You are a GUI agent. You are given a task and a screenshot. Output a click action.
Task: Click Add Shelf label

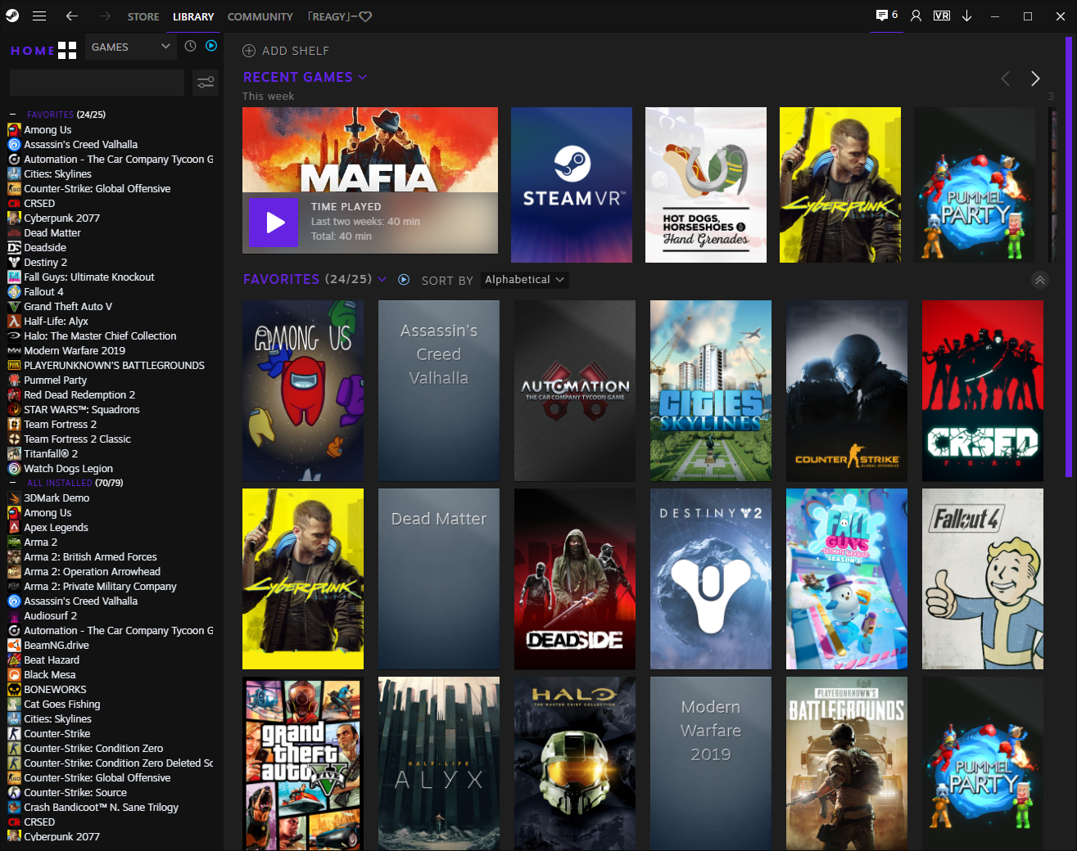296,51
